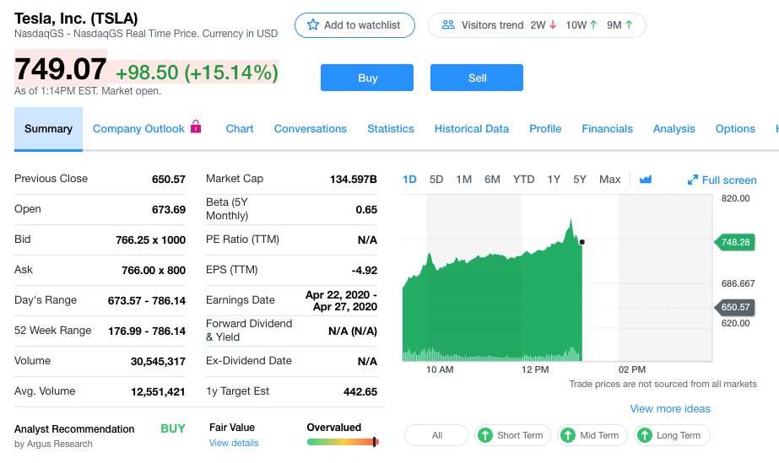Click the Volume value 30,545,317
The height and width of the screenshot is (463, 779).
click(x=158, y=361)
